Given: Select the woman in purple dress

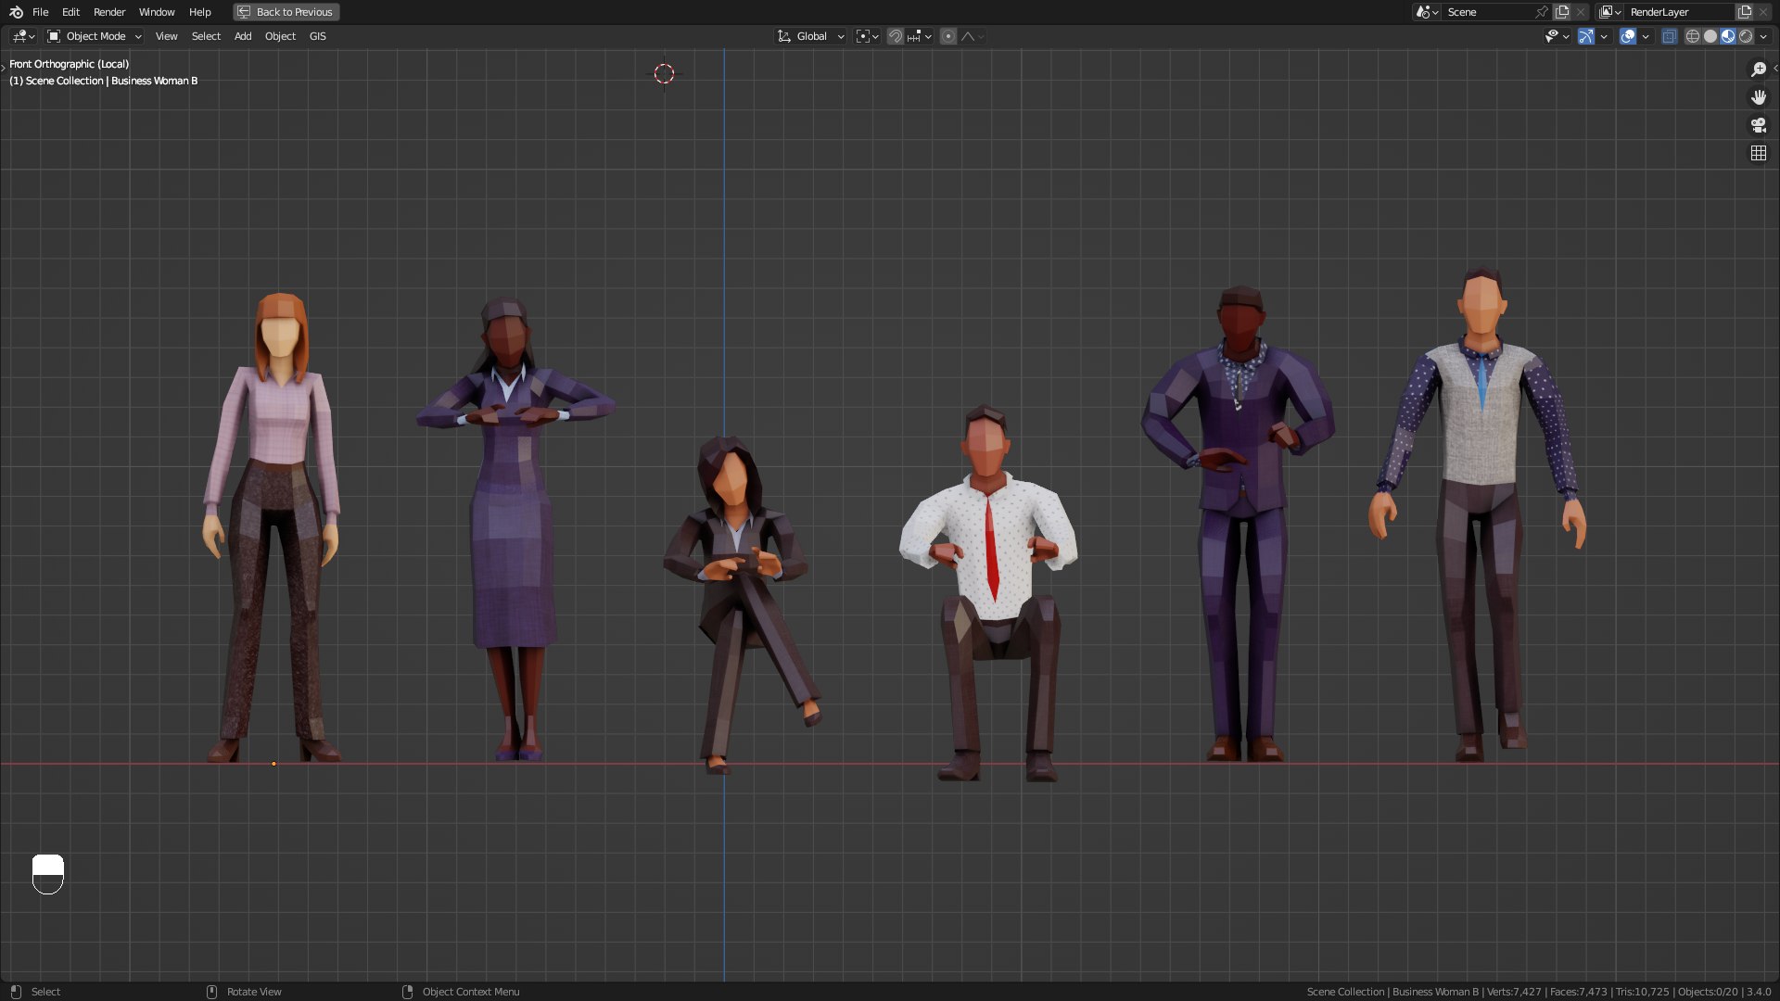Looking at the screenshot, I should 513,519.
